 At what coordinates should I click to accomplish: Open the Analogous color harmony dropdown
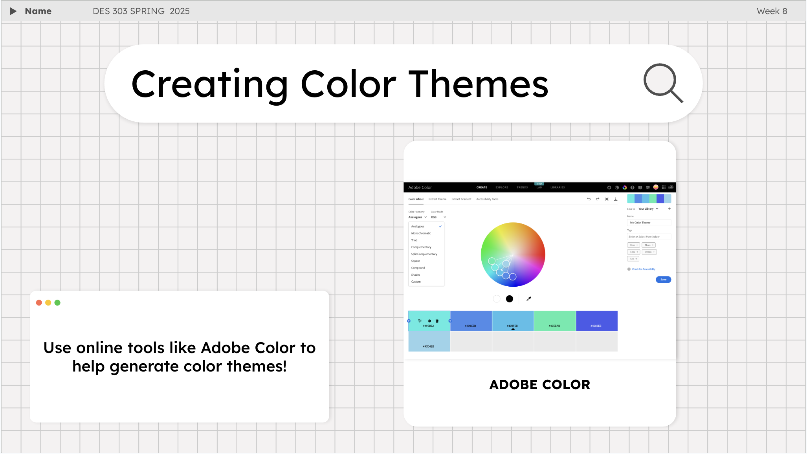(x=417, y=217)
